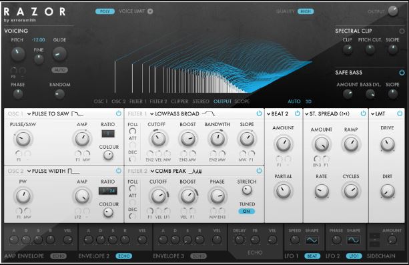409x265 pixels.
Task: Toggle the OSC 1 power icon
Action: (118, 113)
